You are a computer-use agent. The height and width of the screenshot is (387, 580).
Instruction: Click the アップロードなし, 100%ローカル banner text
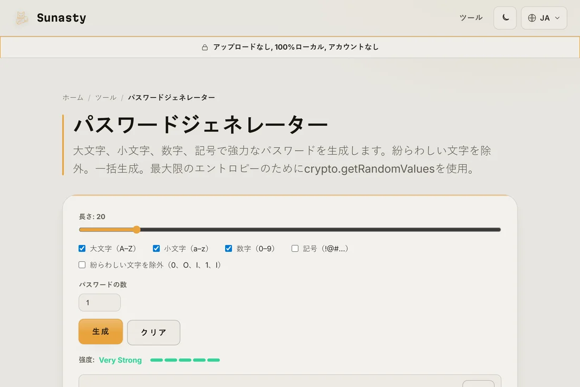click(x=296, y=47)
